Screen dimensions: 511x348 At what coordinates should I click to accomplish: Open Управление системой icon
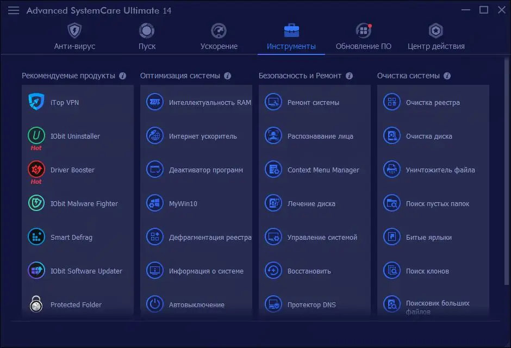coord(273,237)
